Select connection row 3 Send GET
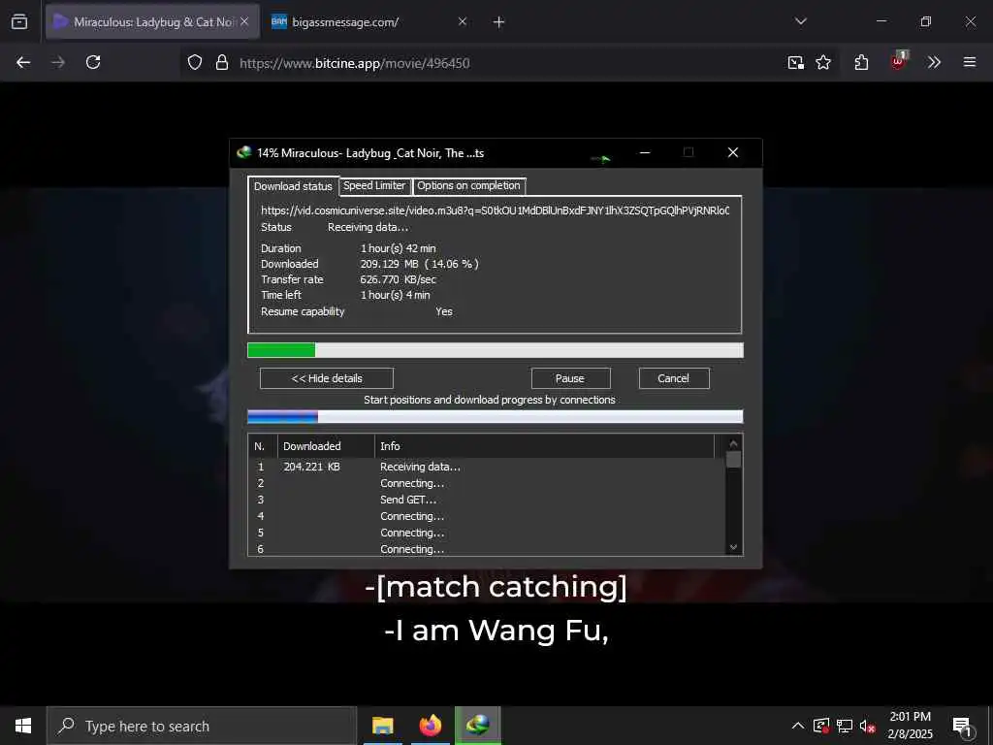 (487, 500)
